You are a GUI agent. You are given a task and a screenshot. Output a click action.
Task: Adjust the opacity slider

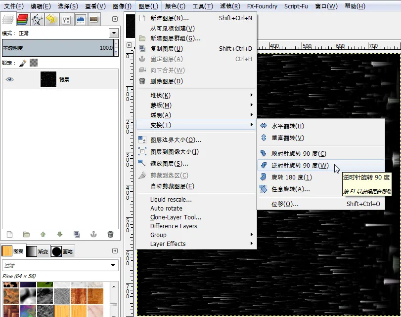point(57,48)
